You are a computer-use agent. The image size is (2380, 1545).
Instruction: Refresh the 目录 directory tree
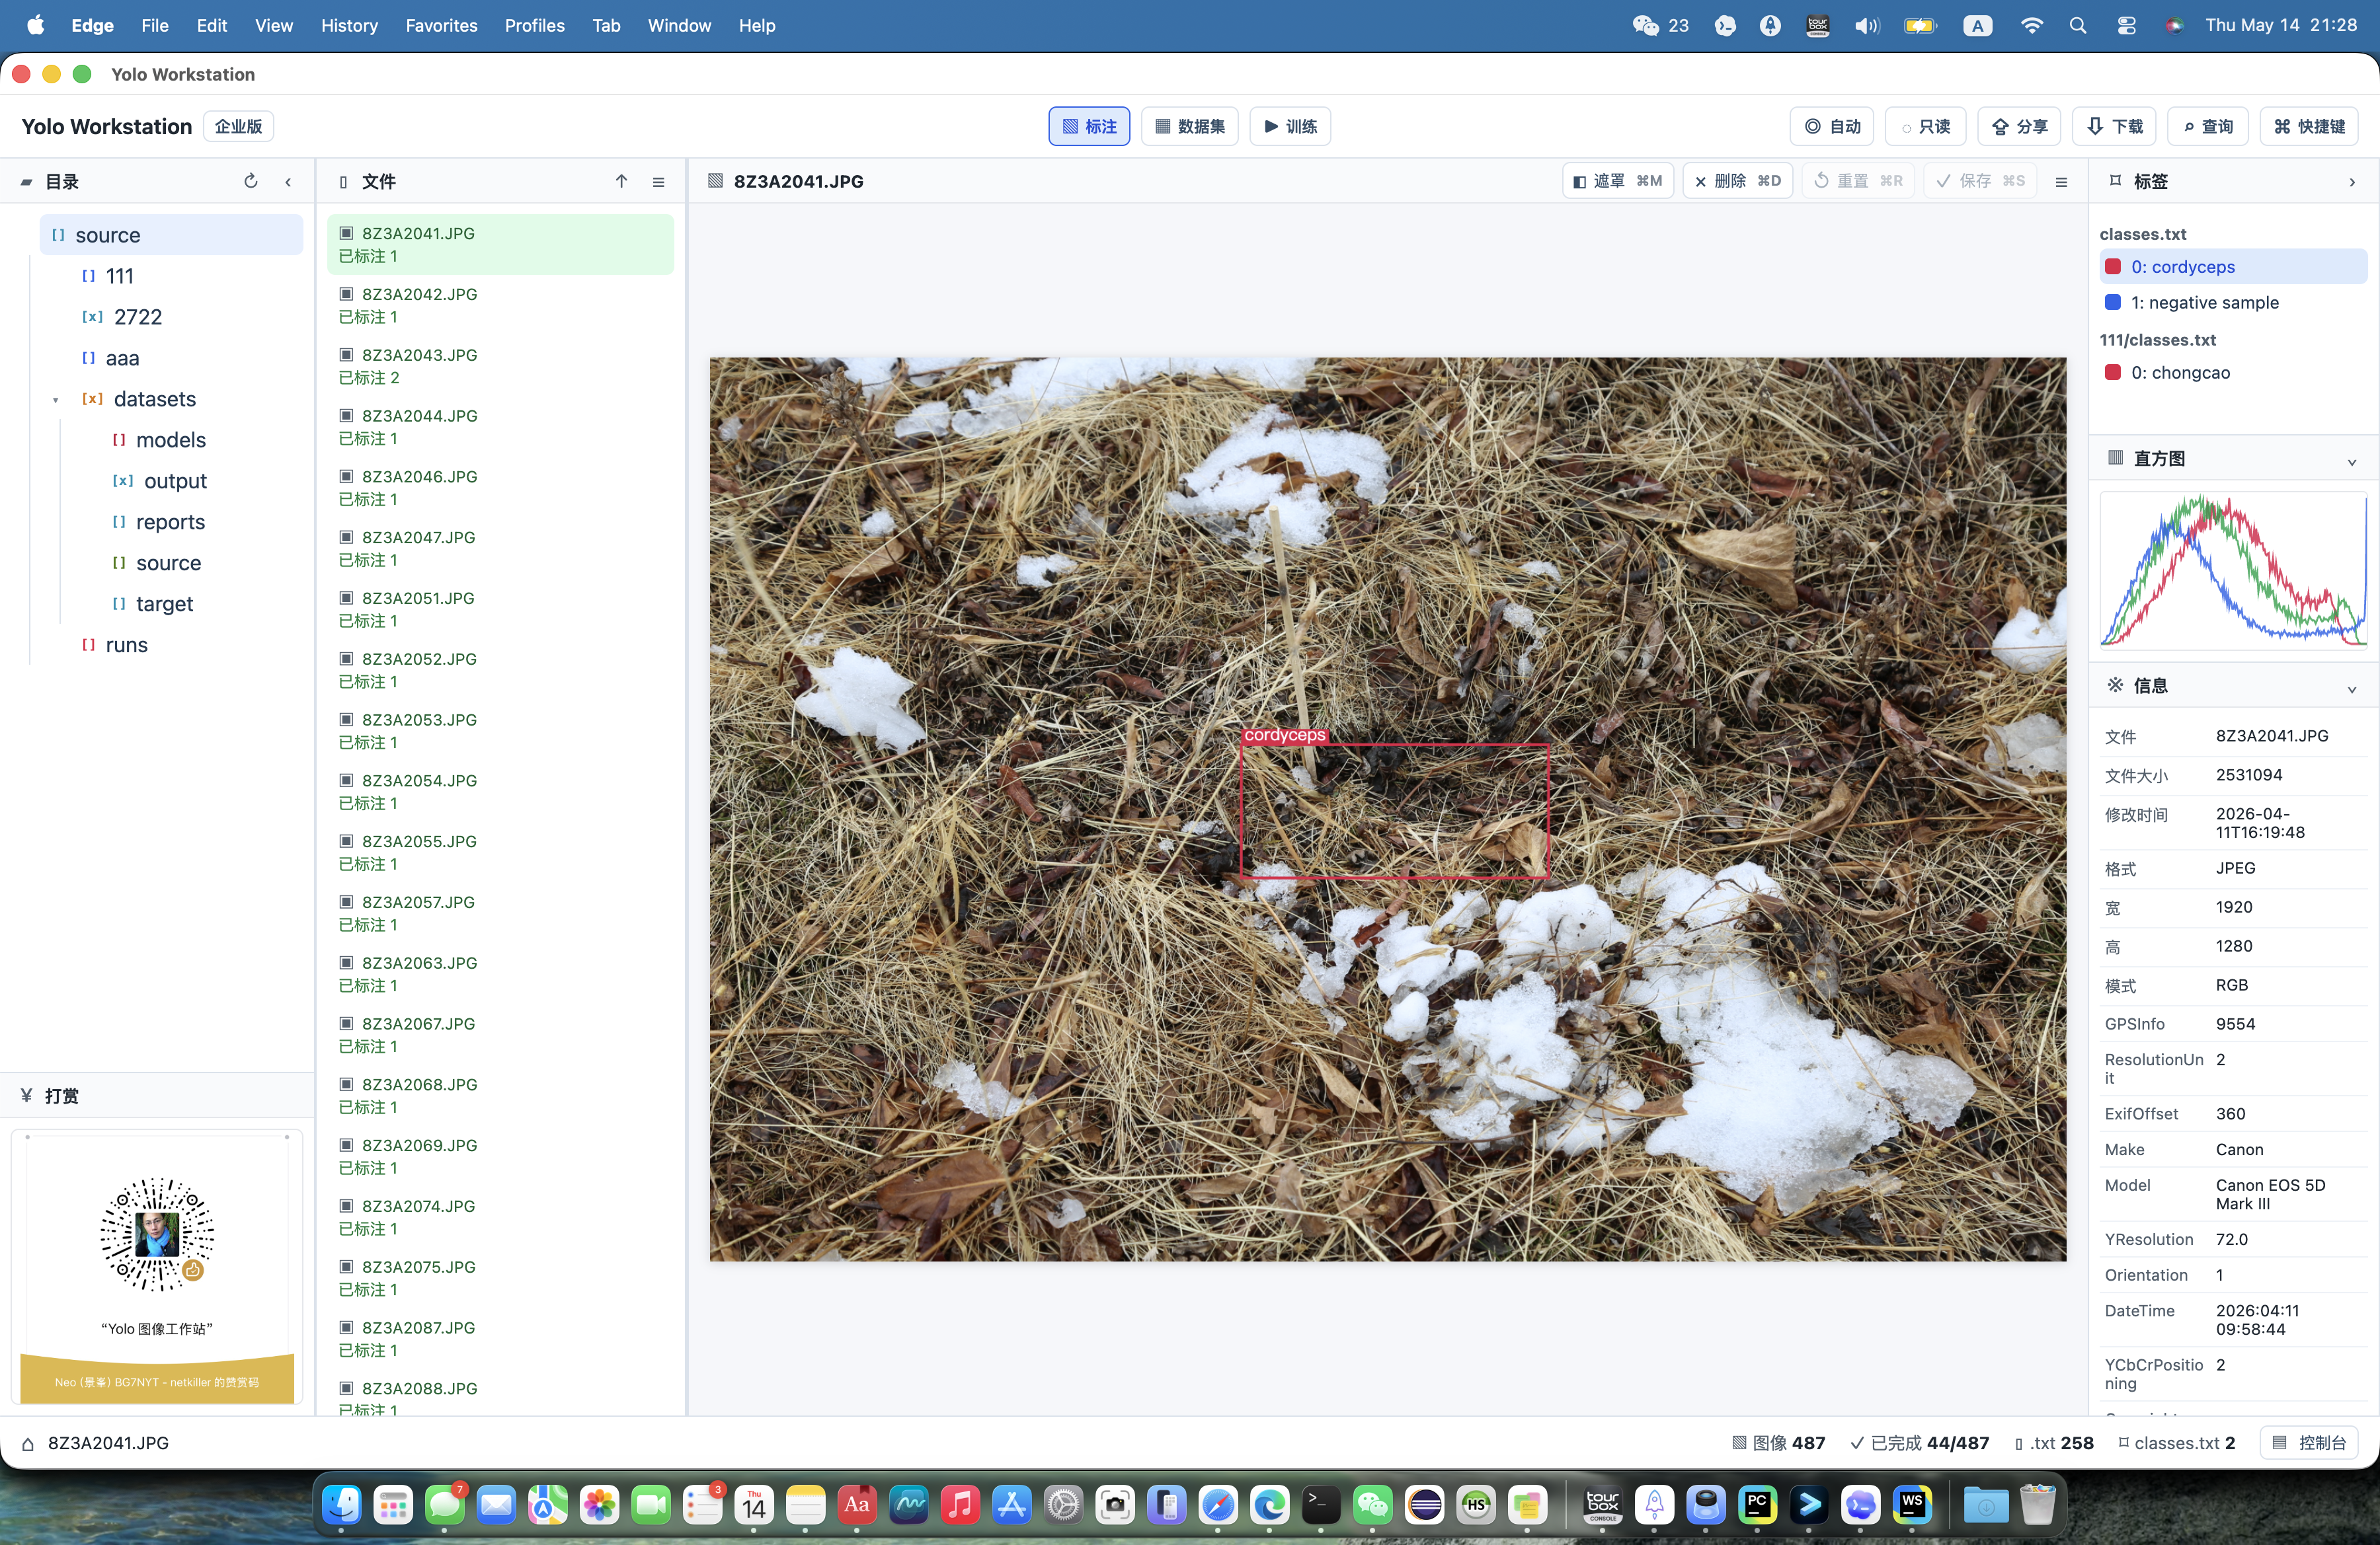pos(251,181)
